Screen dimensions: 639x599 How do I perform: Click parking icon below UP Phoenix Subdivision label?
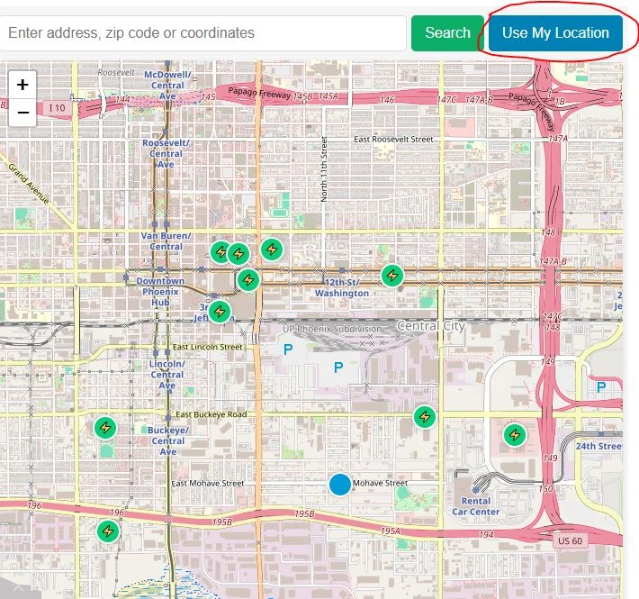coord(338,367)
